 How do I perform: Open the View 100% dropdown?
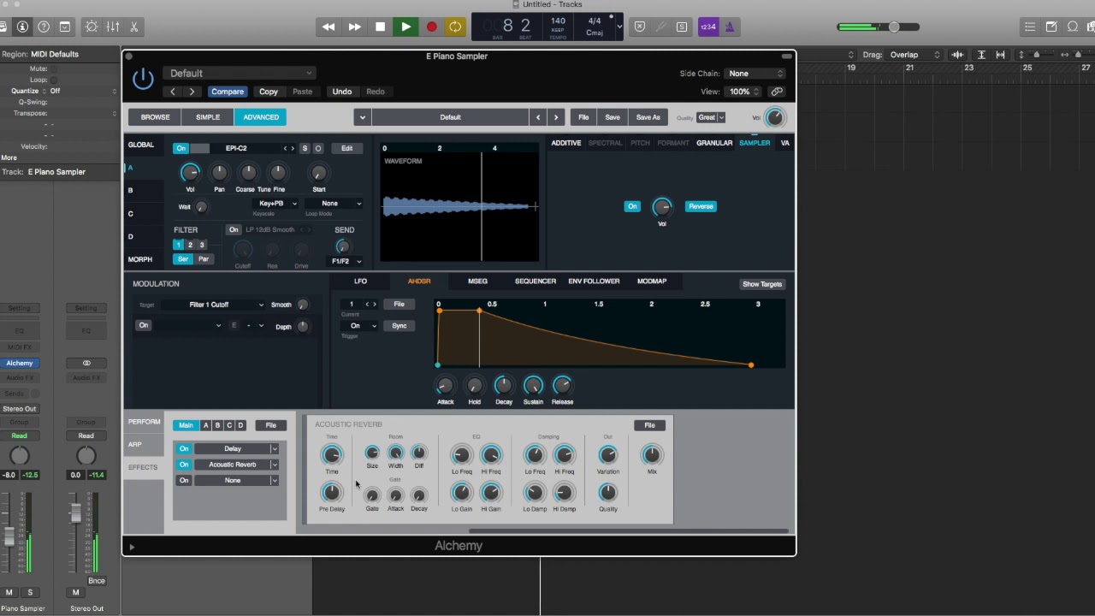[x=743, y=92]
